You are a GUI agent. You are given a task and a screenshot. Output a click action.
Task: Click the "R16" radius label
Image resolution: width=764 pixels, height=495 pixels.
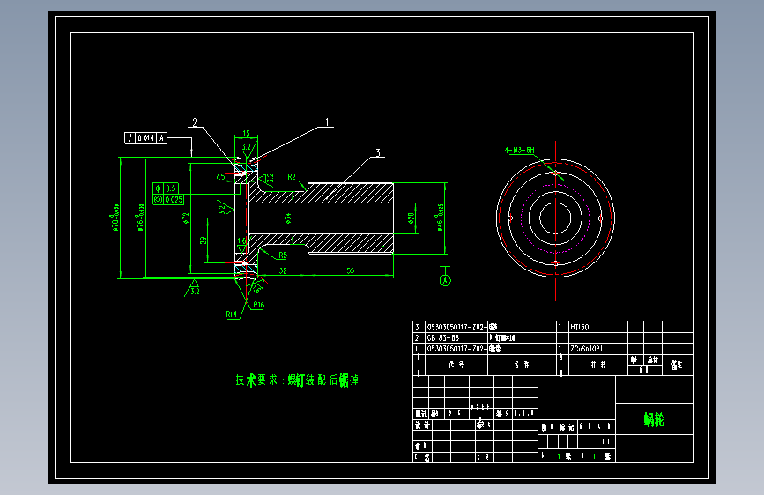tap(259, 305)
